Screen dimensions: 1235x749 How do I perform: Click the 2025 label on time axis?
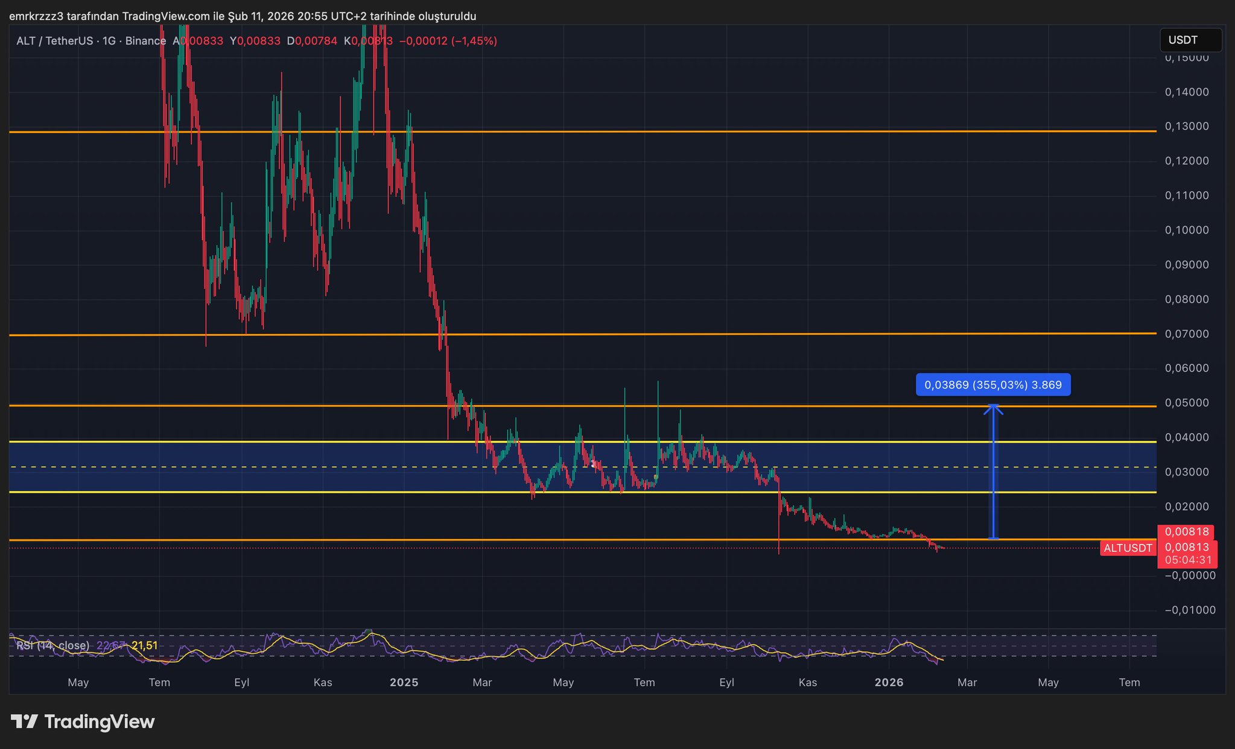[404, 683]
